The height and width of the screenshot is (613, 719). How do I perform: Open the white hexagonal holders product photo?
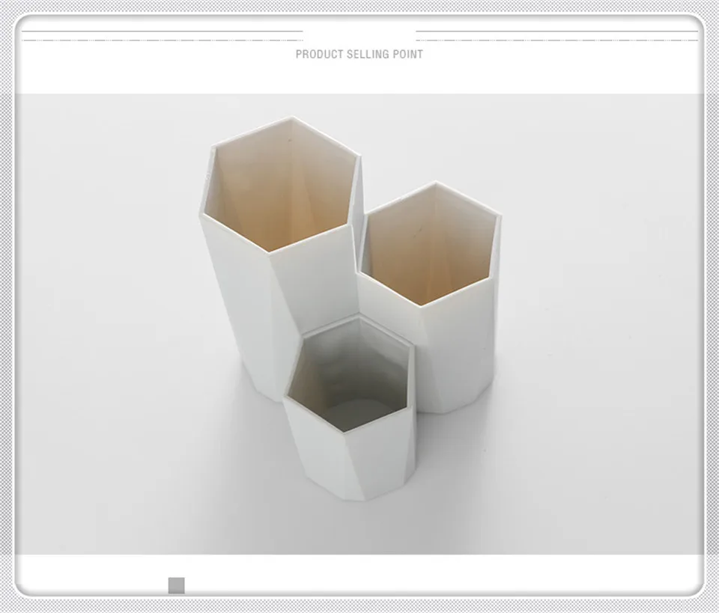pyautogui.click(x=359, y=324)
